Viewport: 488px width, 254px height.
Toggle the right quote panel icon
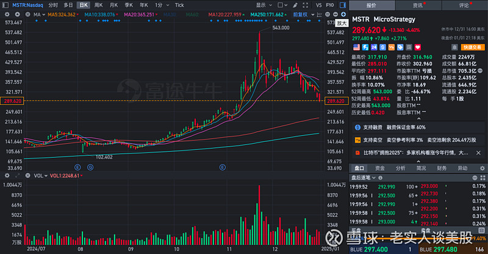click(343, 5)
